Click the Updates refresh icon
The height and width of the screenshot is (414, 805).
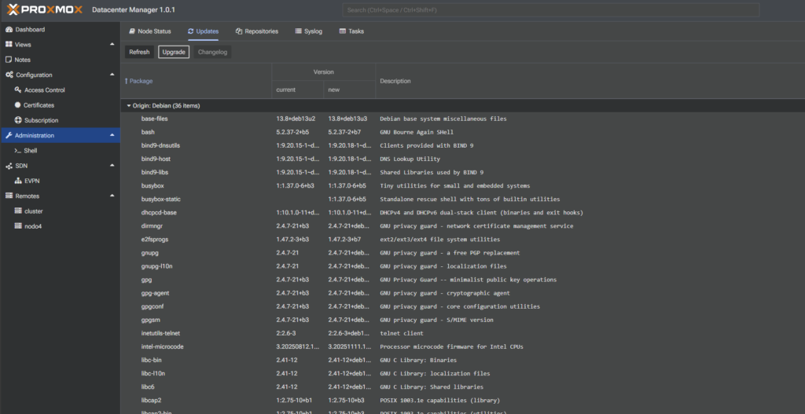pos(190,31)
